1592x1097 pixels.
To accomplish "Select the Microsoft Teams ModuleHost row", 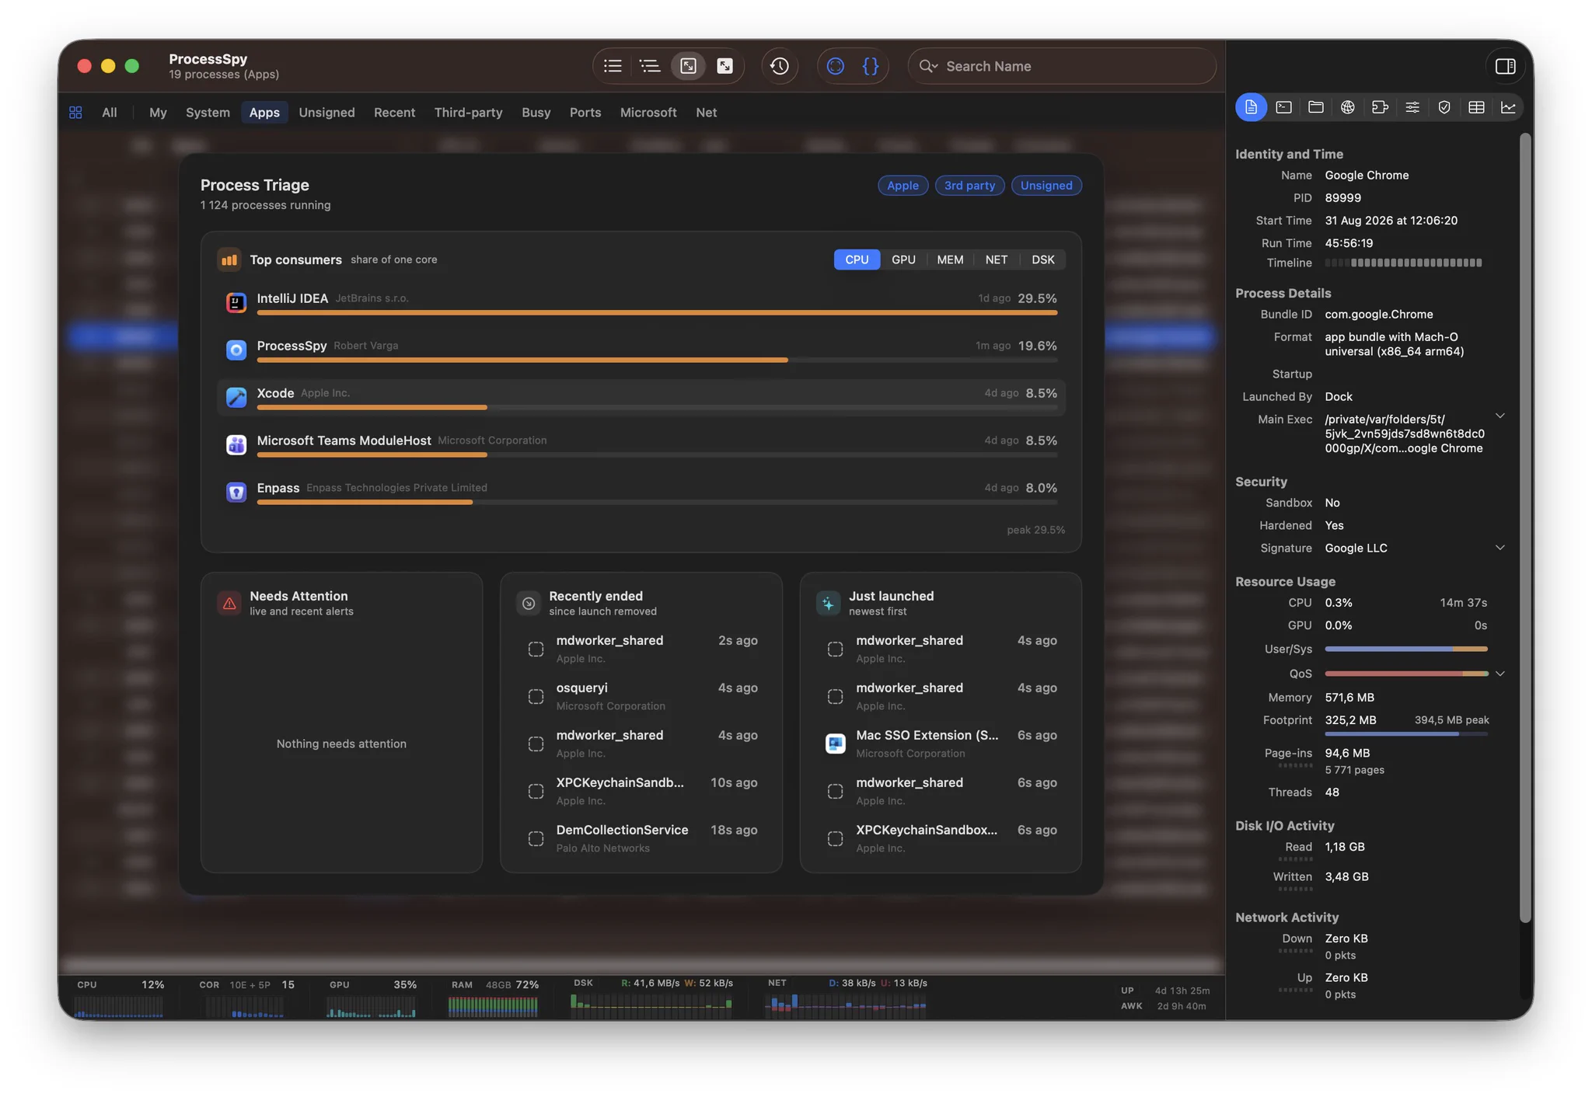I will [641, 444].
